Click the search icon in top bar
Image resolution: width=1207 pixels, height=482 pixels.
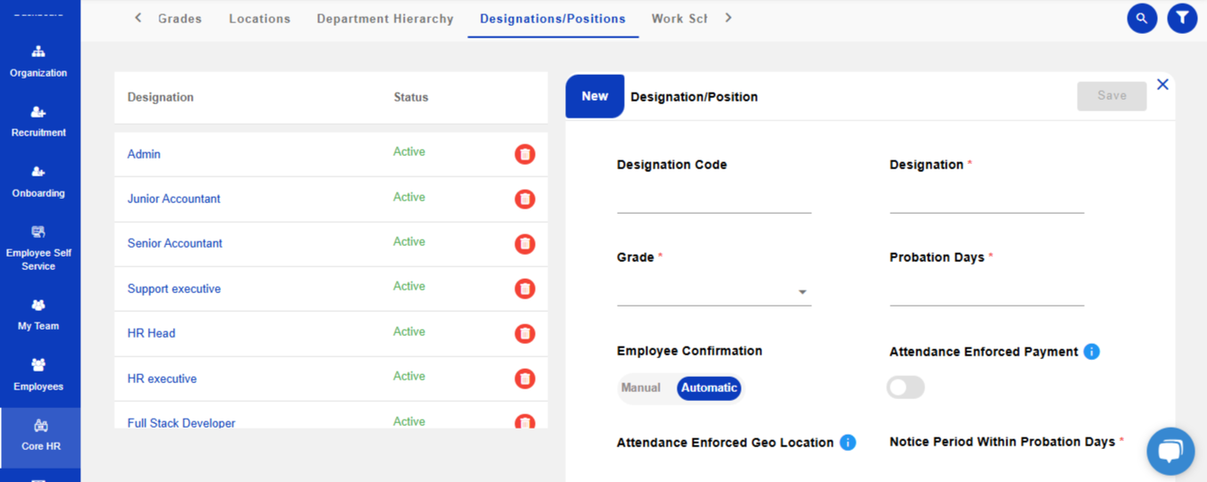(1142, 18)
